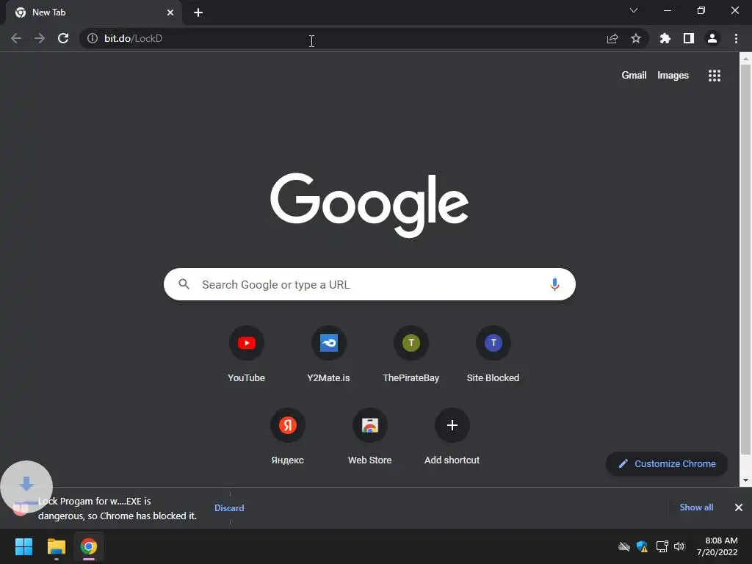752x564 pixels.
Task: Open Яндекс shortcut
Action: [x=287, y=437]
